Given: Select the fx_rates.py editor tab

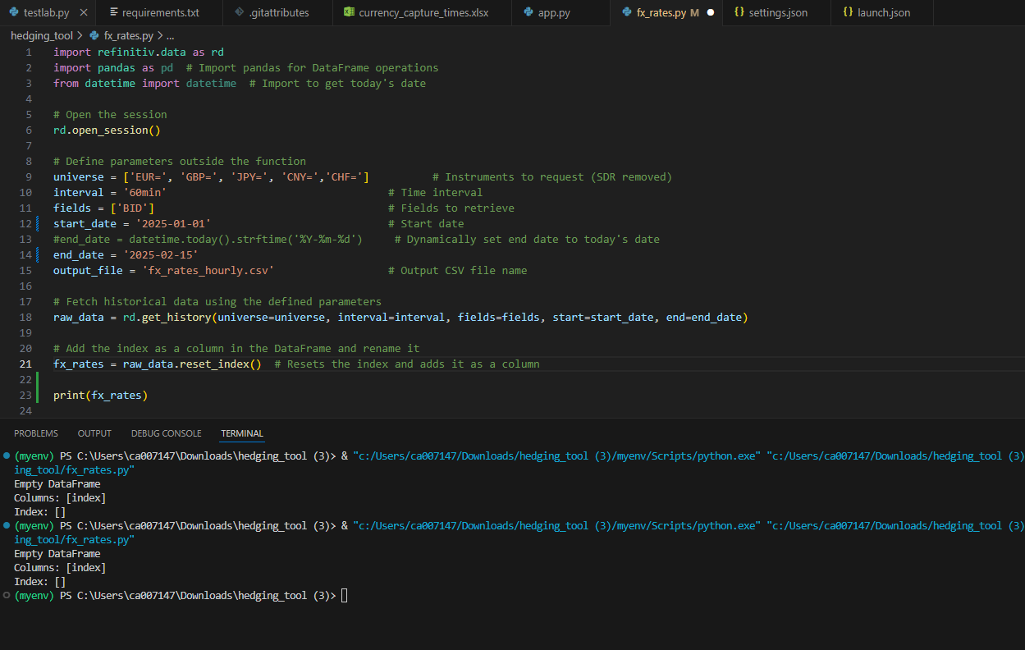Looking at the screenshot, I should pyautogui.click(x=666, y=12).
